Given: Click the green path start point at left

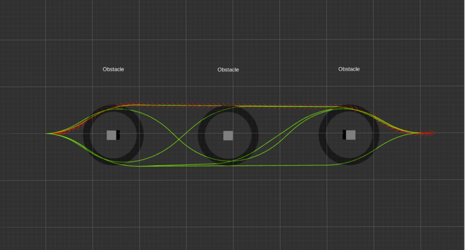Looking at the screenshot, I should 47,134.
